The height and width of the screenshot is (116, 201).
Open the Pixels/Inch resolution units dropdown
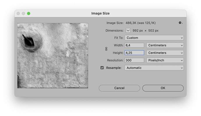(x=165, y=60)
